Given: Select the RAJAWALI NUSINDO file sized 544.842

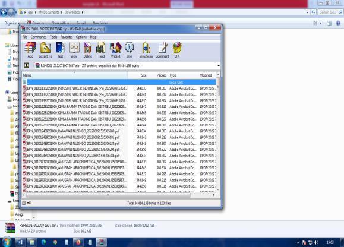Looking at the screenshot, I should 119,137.
